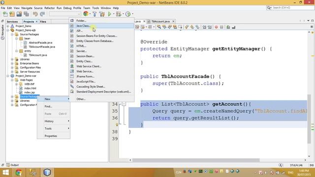Viewport: 315px width, 177px height.
Task: Choose Session Bean... from New submenu
Action: 101,56
